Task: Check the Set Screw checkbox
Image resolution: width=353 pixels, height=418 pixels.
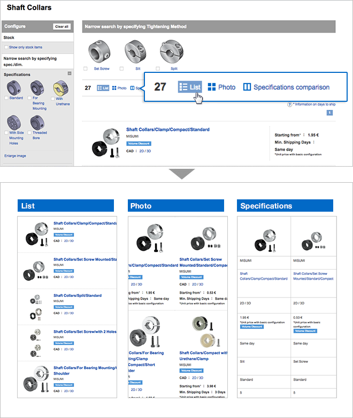Action: point(86,69)
